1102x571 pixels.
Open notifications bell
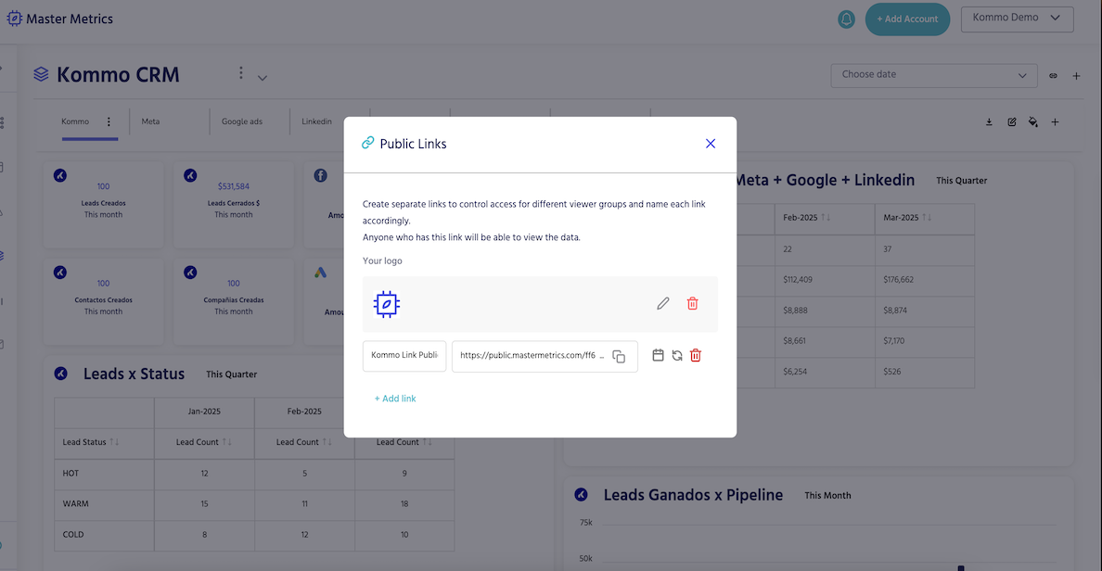point(846,19)
